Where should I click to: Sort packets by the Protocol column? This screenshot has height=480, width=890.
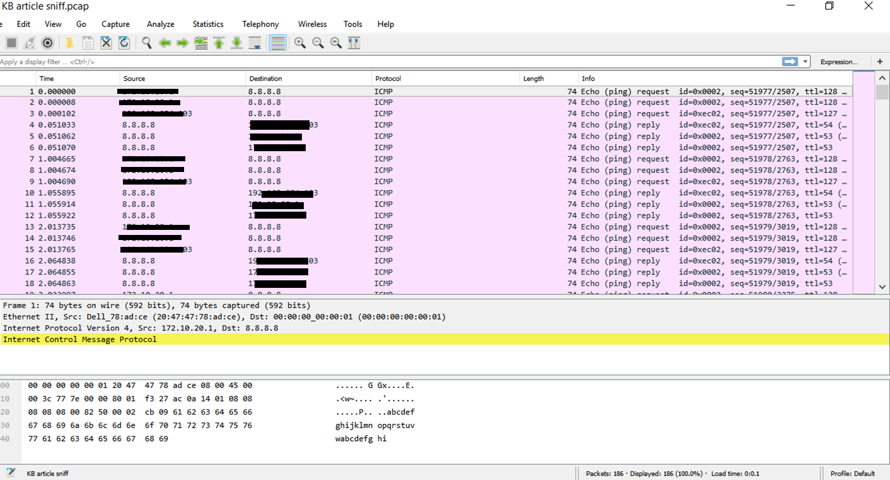tap(446, 79)
